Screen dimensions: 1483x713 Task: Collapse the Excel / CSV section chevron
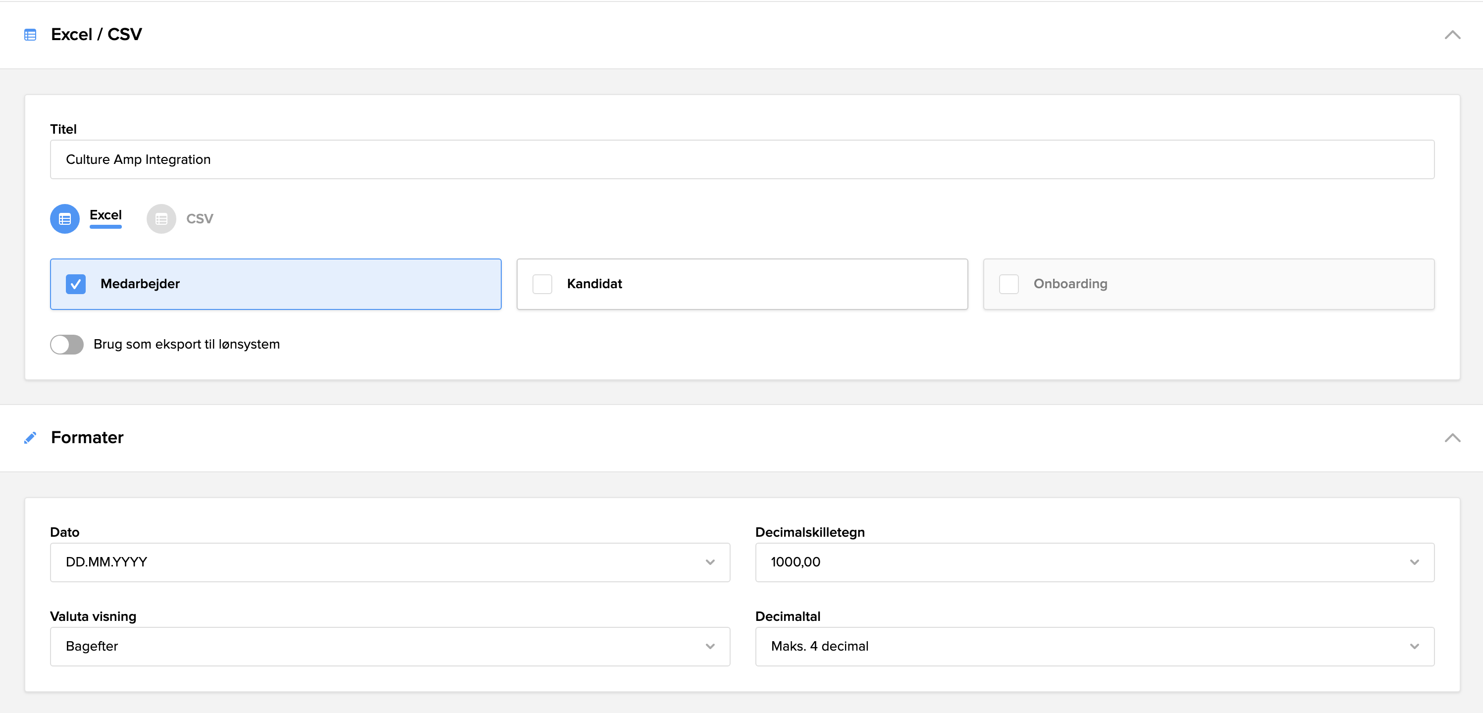1452,35
